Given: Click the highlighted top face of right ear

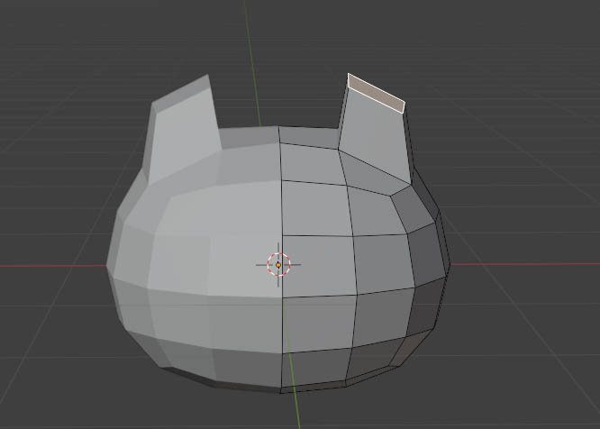Looking at the screenshot, I should 376,92.
